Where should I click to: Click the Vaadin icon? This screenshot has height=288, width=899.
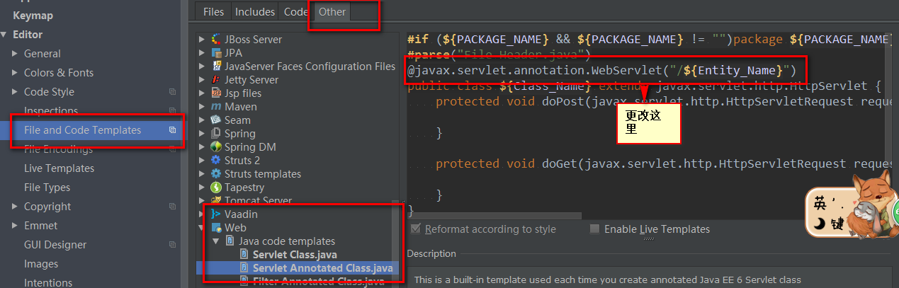pos(216,214)
